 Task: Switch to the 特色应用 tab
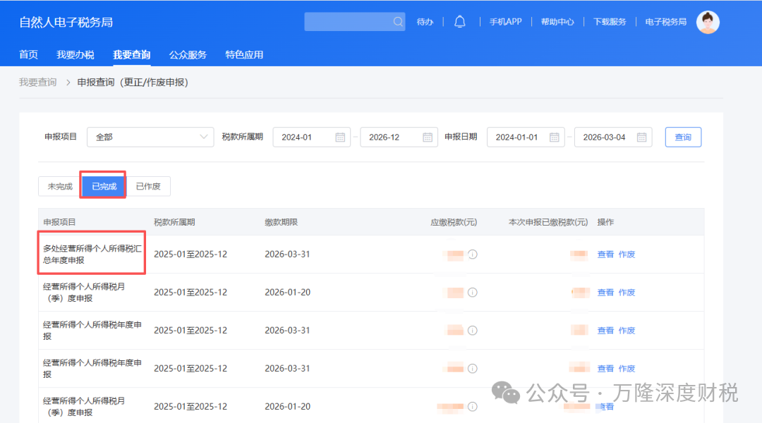point(244,55)
